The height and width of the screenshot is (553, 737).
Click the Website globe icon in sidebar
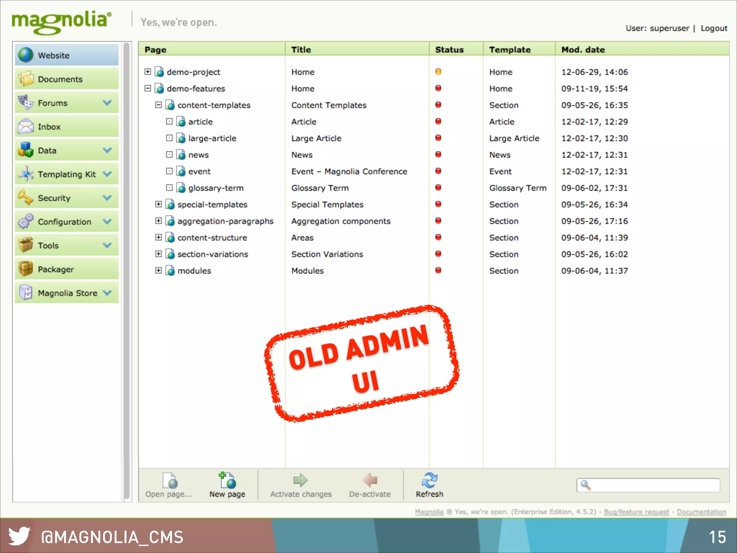point(26,55)
